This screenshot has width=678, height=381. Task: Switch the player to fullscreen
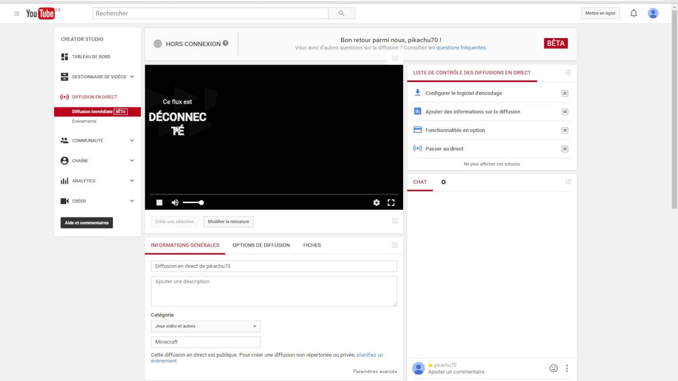pyautogui.click(x=391, y=202)
